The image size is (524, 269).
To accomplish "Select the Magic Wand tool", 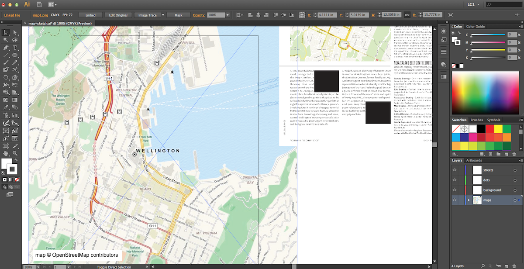I will tap(6, 40).
